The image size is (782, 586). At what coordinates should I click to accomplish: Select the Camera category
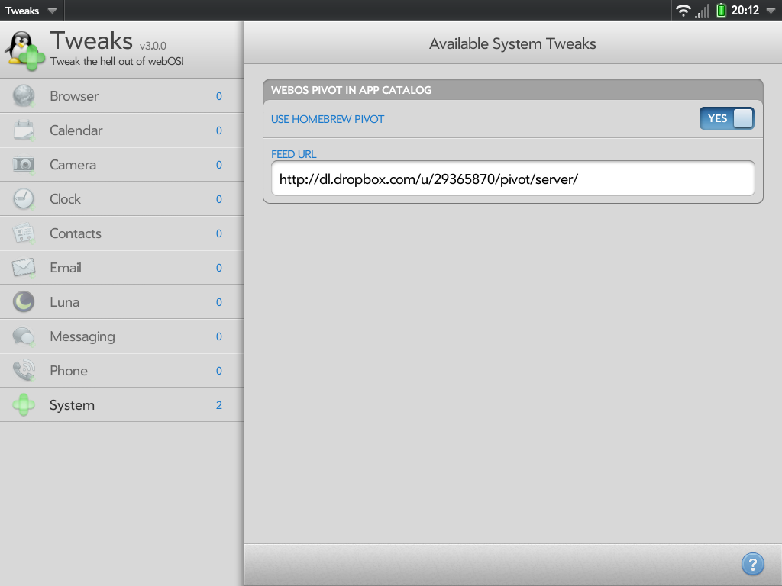point(121,165)
